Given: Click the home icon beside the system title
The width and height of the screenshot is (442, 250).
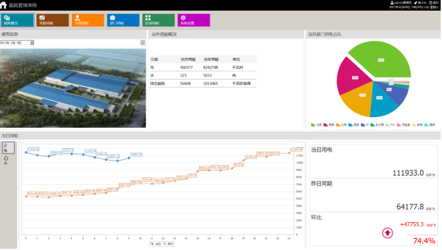Looking at the screenshot, I should click(4, 5).
